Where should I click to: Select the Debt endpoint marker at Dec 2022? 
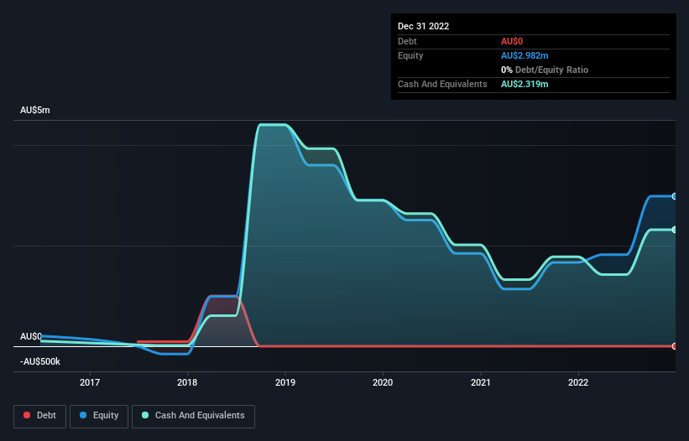click(x=675, y=346)
